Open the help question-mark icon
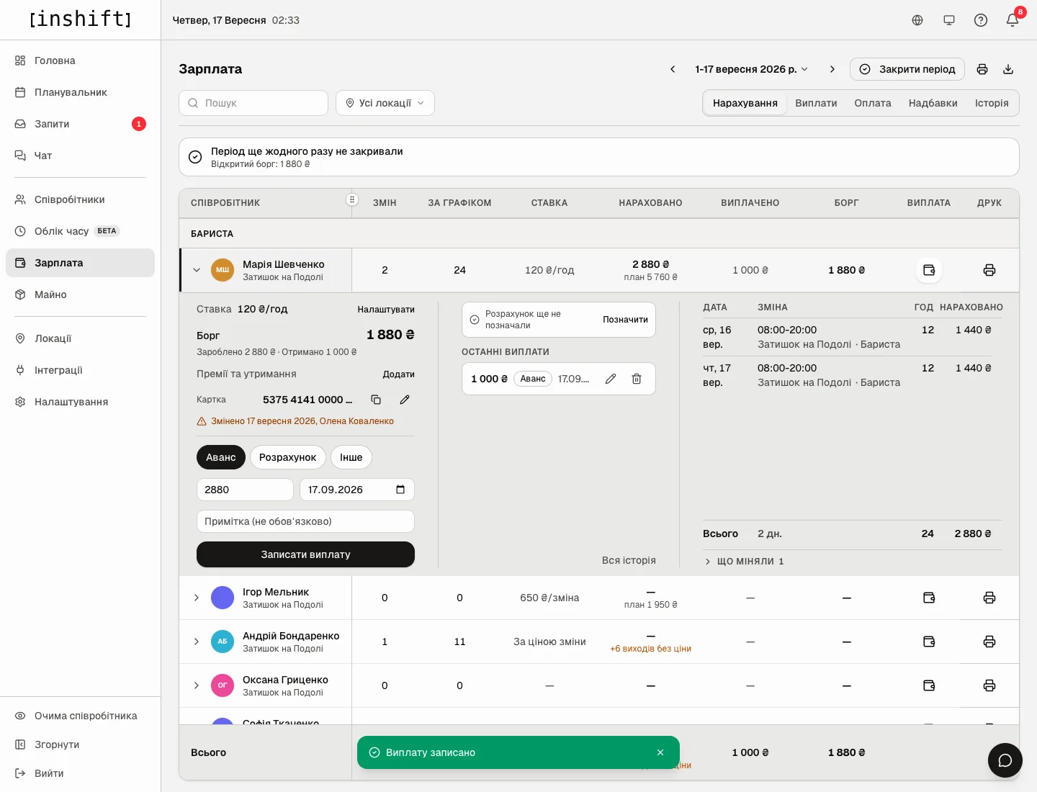 click(981, 20)
